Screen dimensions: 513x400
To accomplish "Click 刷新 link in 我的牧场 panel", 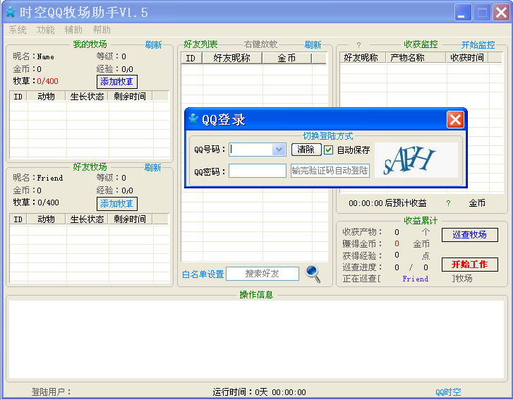I will (153, 45).
